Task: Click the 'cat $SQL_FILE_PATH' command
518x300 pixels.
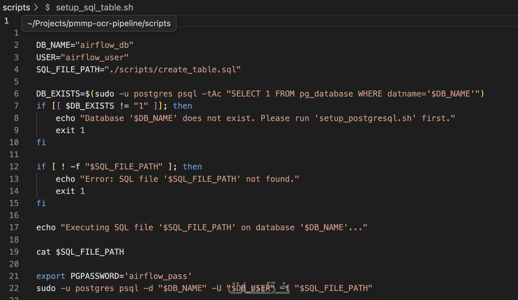Action: (80, 252)
